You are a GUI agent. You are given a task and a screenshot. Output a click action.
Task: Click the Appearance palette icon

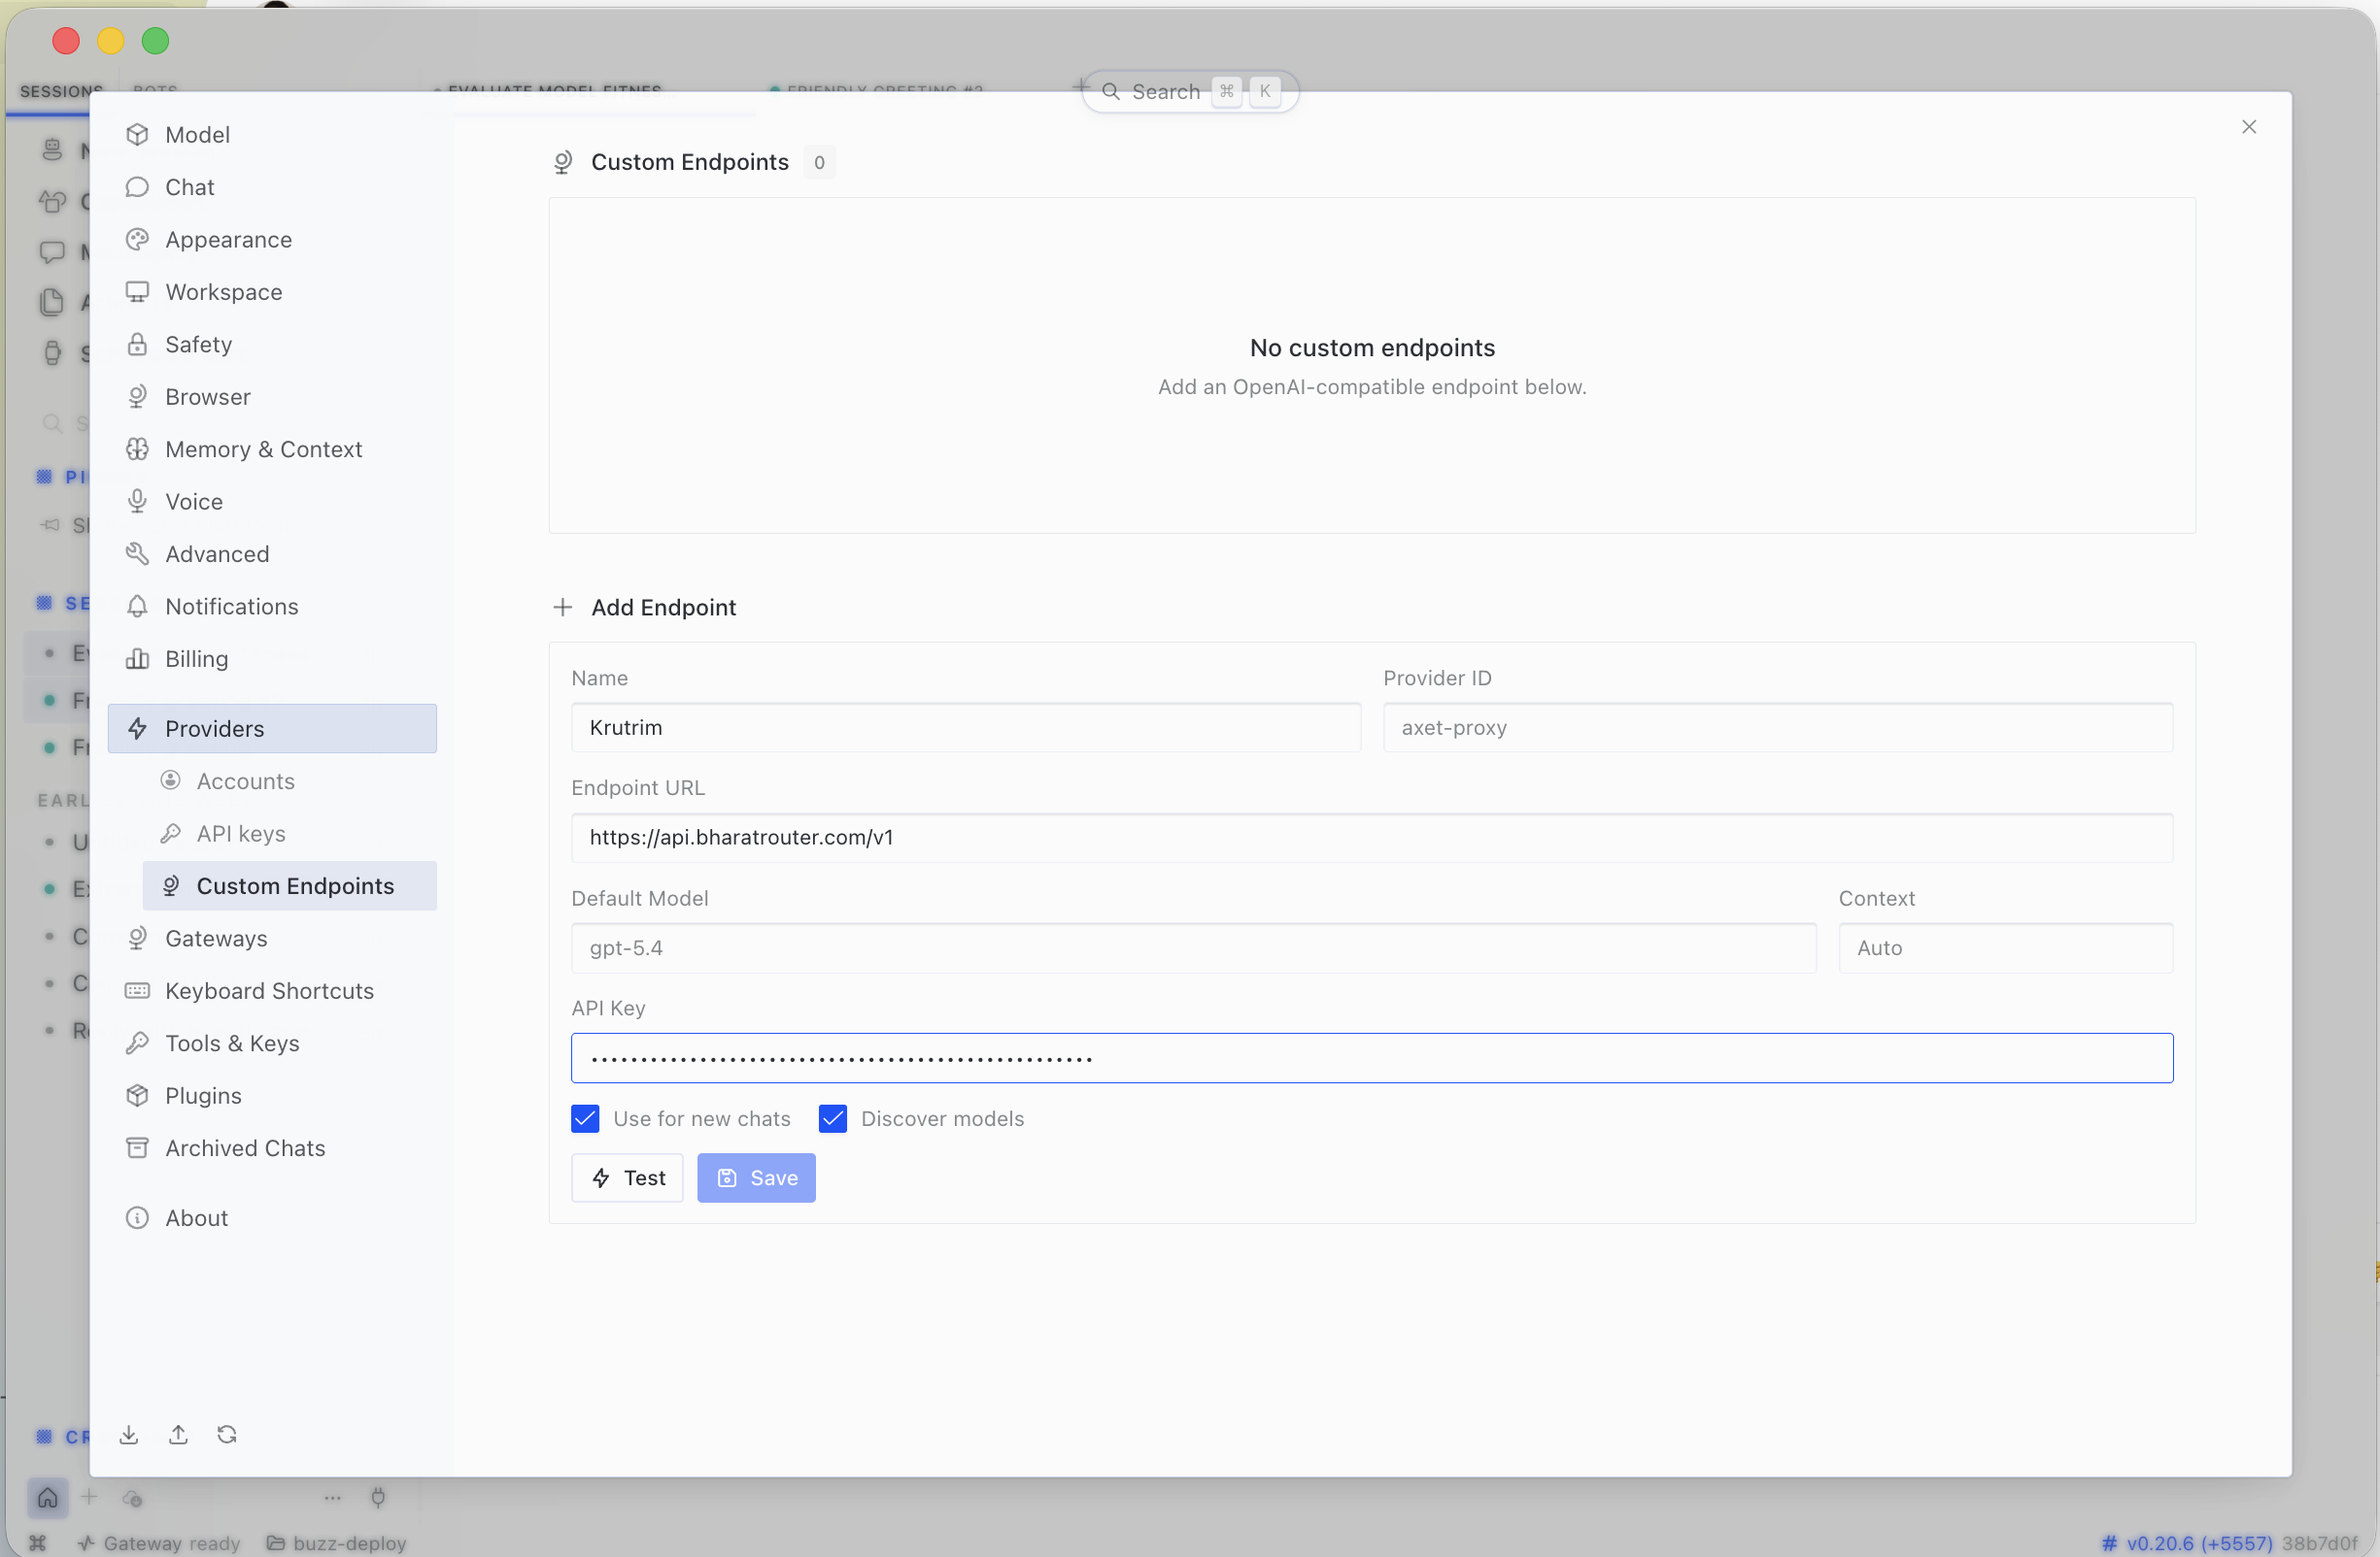(137, 239)
